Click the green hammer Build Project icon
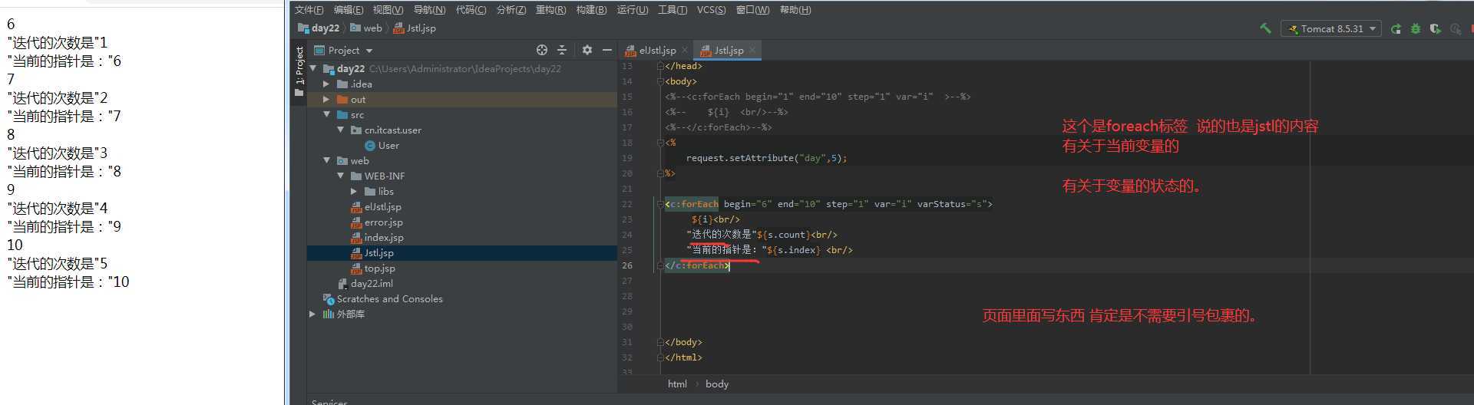This screenshot has height=405, width=1474. (x=1265, y=28)
